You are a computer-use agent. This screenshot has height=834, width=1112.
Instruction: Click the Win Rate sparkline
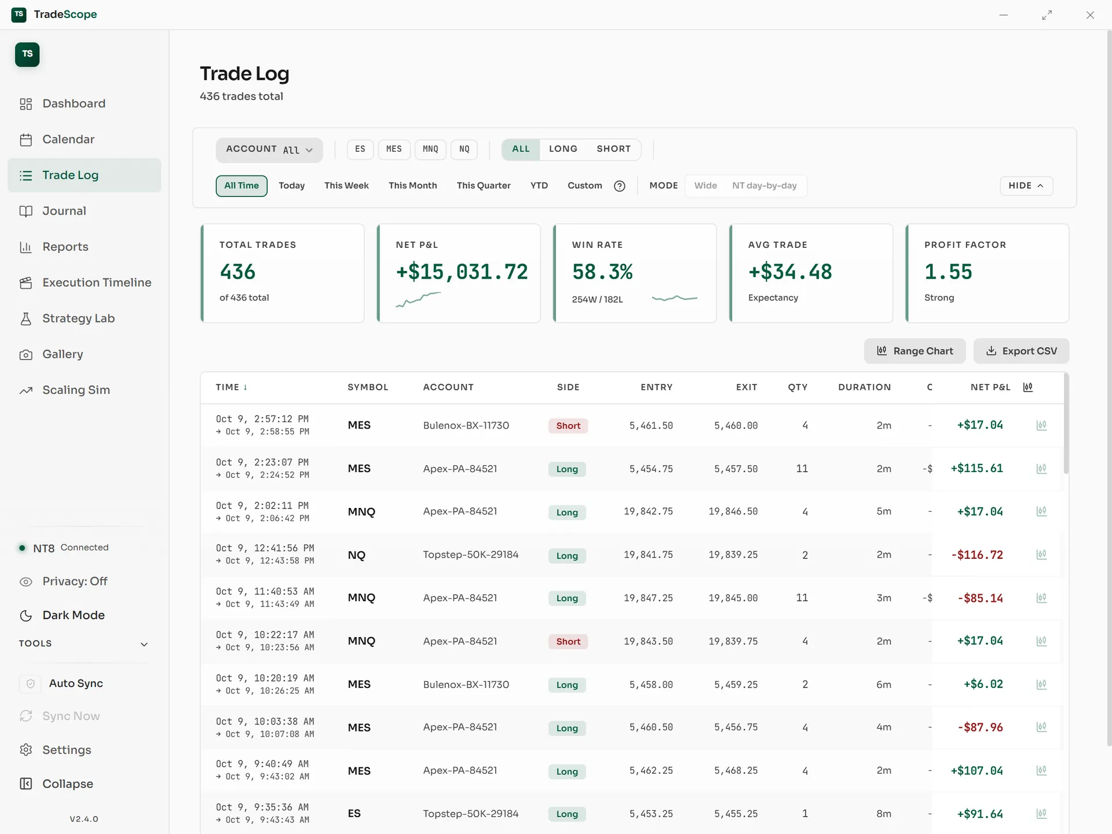(x=675, y=298)
